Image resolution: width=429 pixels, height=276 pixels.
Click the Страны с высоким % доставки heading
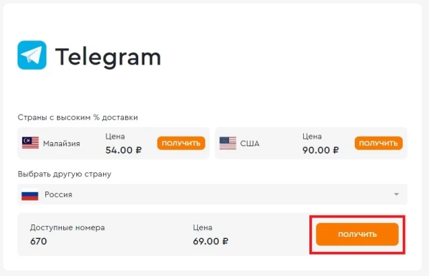tap(78, 117)
